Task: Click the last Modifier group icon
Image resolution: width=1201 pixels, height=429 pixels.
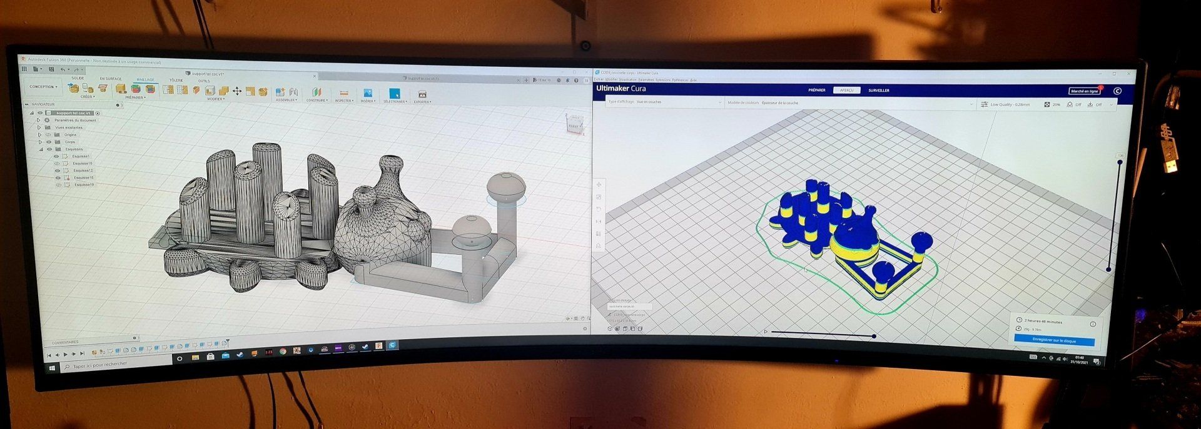Action: (263, 92)
